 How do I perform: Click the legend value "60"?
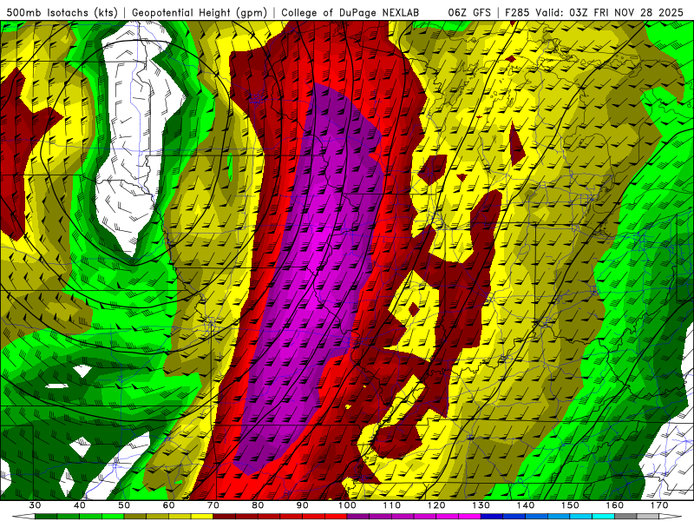pyautogui.click(x=168, y=505)
